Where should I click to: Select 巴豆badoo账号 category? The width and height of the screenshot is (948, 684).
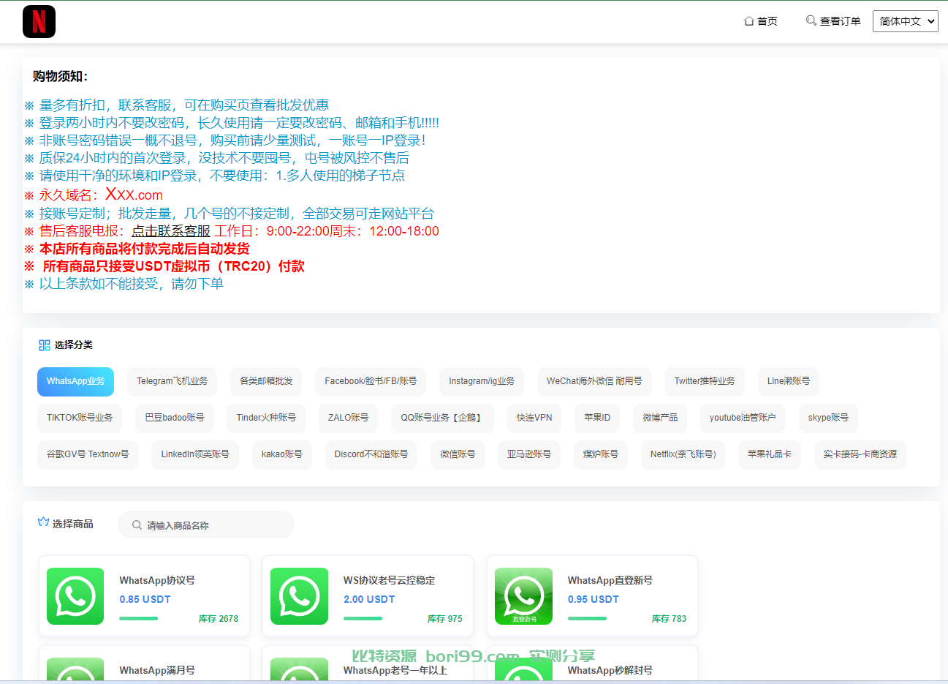coord(175,418)
